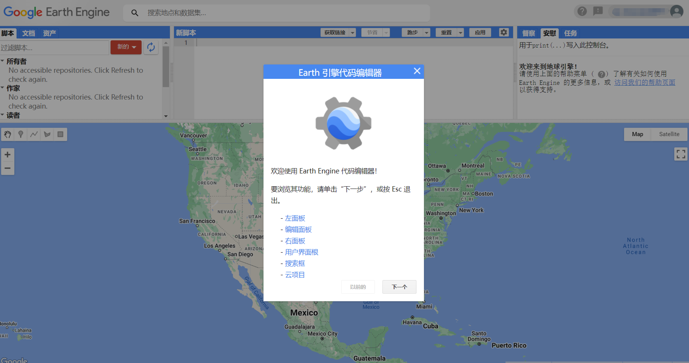The width and height of the screenshot is (689, 363).
Task: Open the 新的 new script dropdown
Action: (126, 47)
